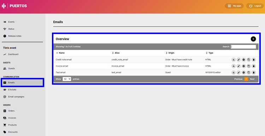265x136 pixels.
Task: Focus the Search input field
Action: pos(243,47)
